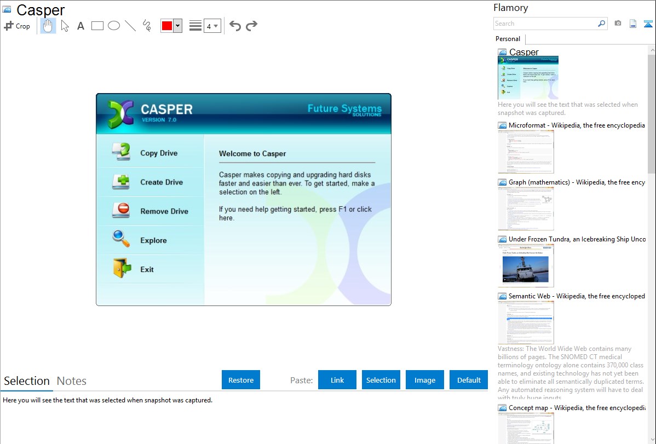The image size is (656, 444).
Task: Click the Concept map - Wikipedia title
Action: tap(577, 407)
